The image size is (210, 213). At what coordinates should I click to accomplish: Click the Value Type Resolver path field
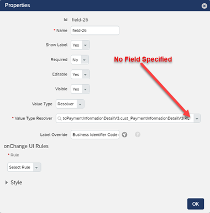click(x=125, y=118)
